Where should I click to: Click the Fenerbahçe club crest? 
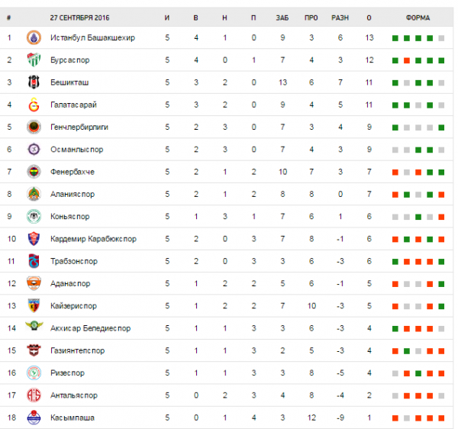coord(33,172)
